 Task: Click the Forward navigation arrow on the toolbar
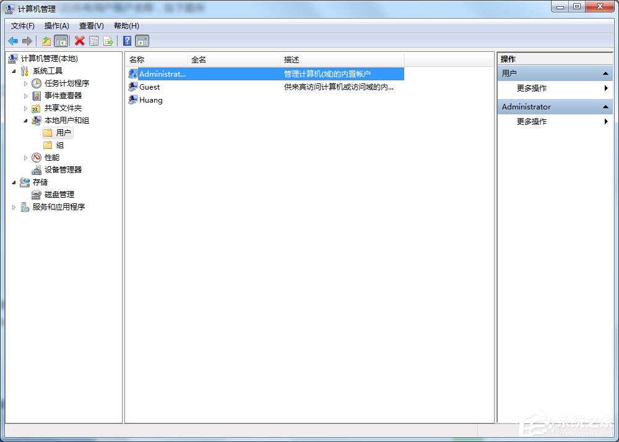coord(27,41)
